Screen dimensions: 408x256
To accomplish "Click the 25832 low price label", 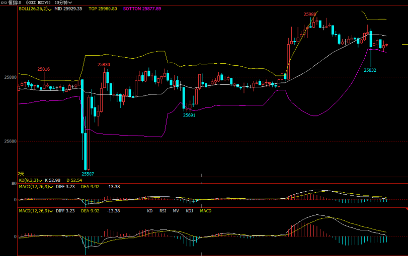I will (x=370, y=70).
